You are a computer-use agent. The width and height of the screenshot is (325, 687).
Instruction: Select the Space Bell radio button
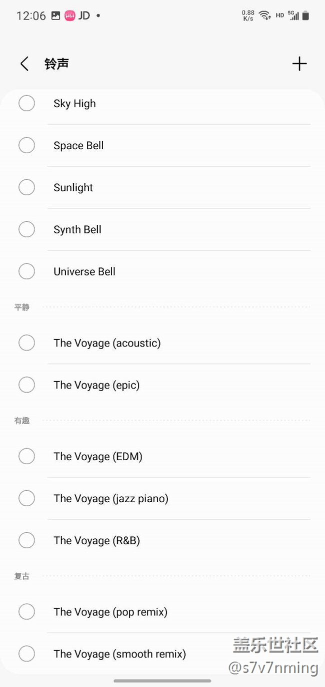coord(26,146)
